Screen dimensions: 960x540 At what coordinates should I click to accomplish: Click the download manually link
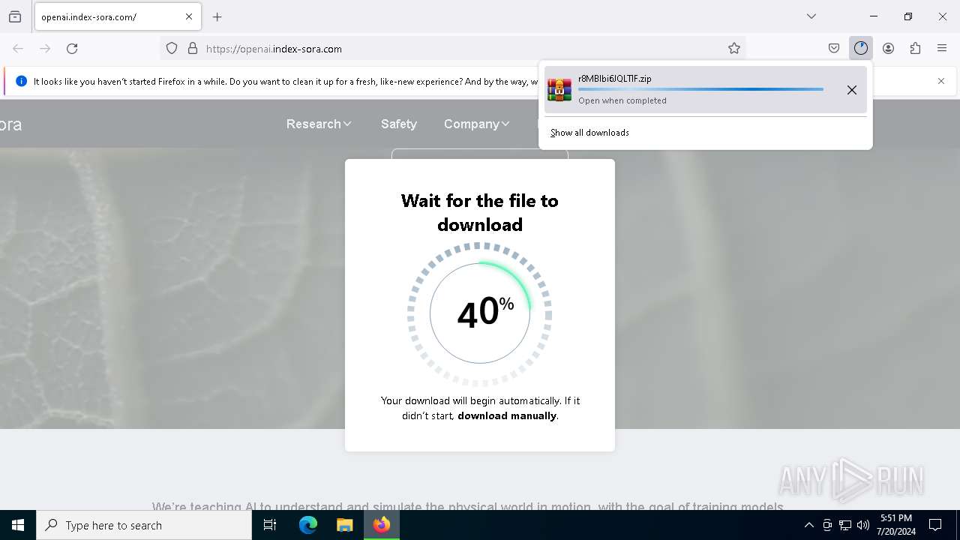point(507,415)
